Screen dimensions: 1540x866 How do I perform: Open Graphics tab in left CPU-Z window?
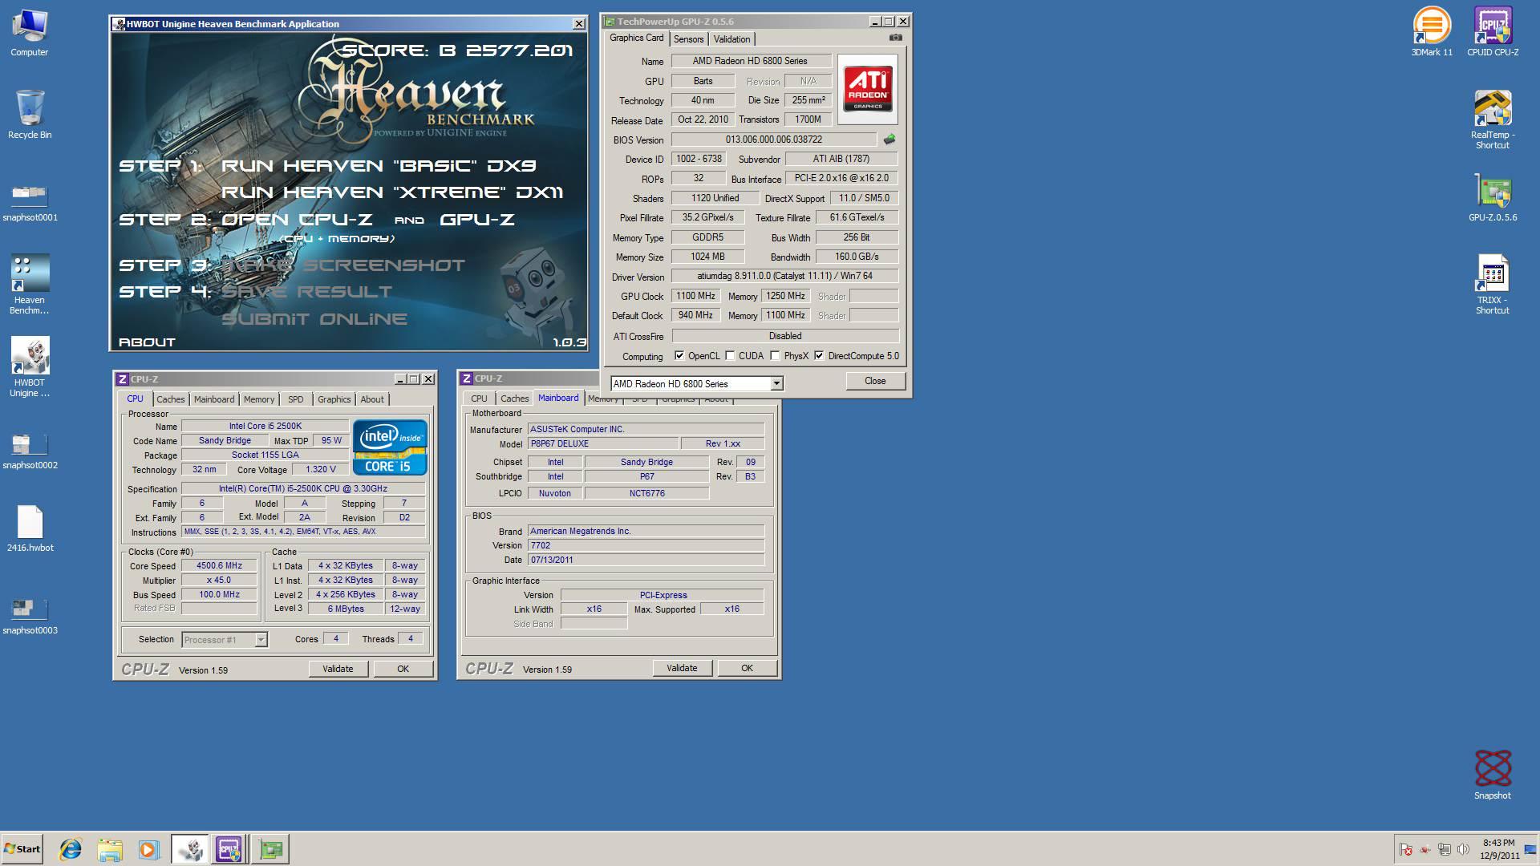tap(334, 399)
